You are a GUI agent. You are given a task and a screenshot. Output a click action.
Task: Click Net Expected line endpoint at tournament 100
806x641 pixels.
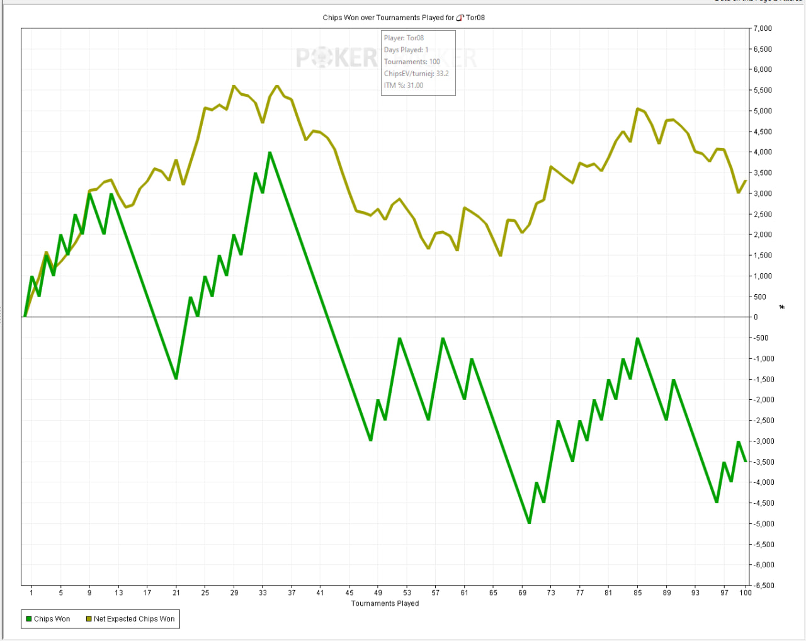pos(746,181)
